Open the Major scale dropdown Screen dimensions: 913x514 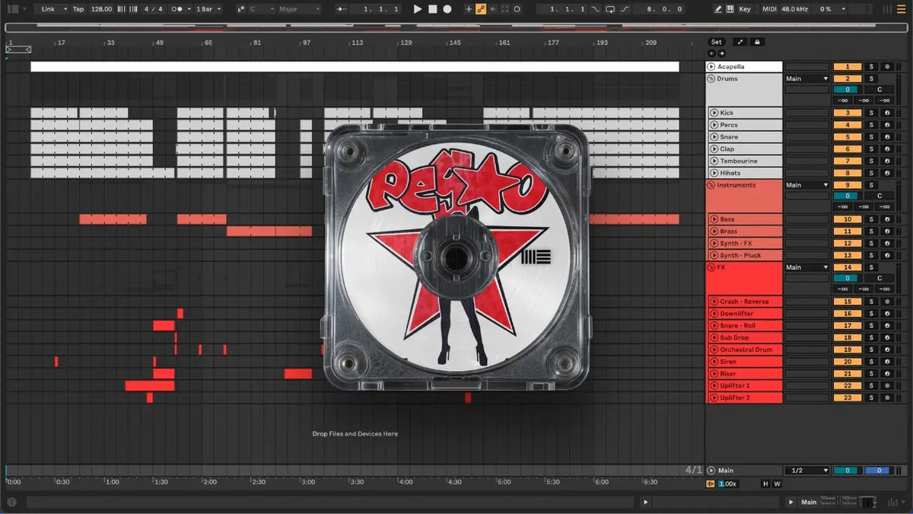click(300, 9)
